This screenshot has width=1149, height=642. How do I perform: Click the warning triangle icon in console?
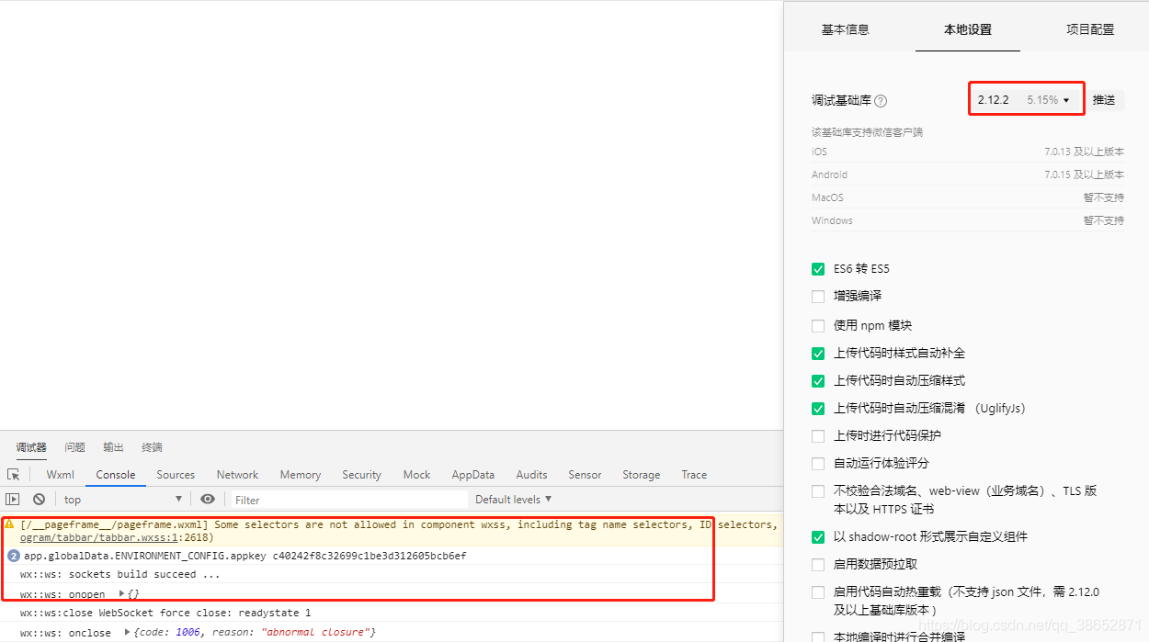coord(9,524)
